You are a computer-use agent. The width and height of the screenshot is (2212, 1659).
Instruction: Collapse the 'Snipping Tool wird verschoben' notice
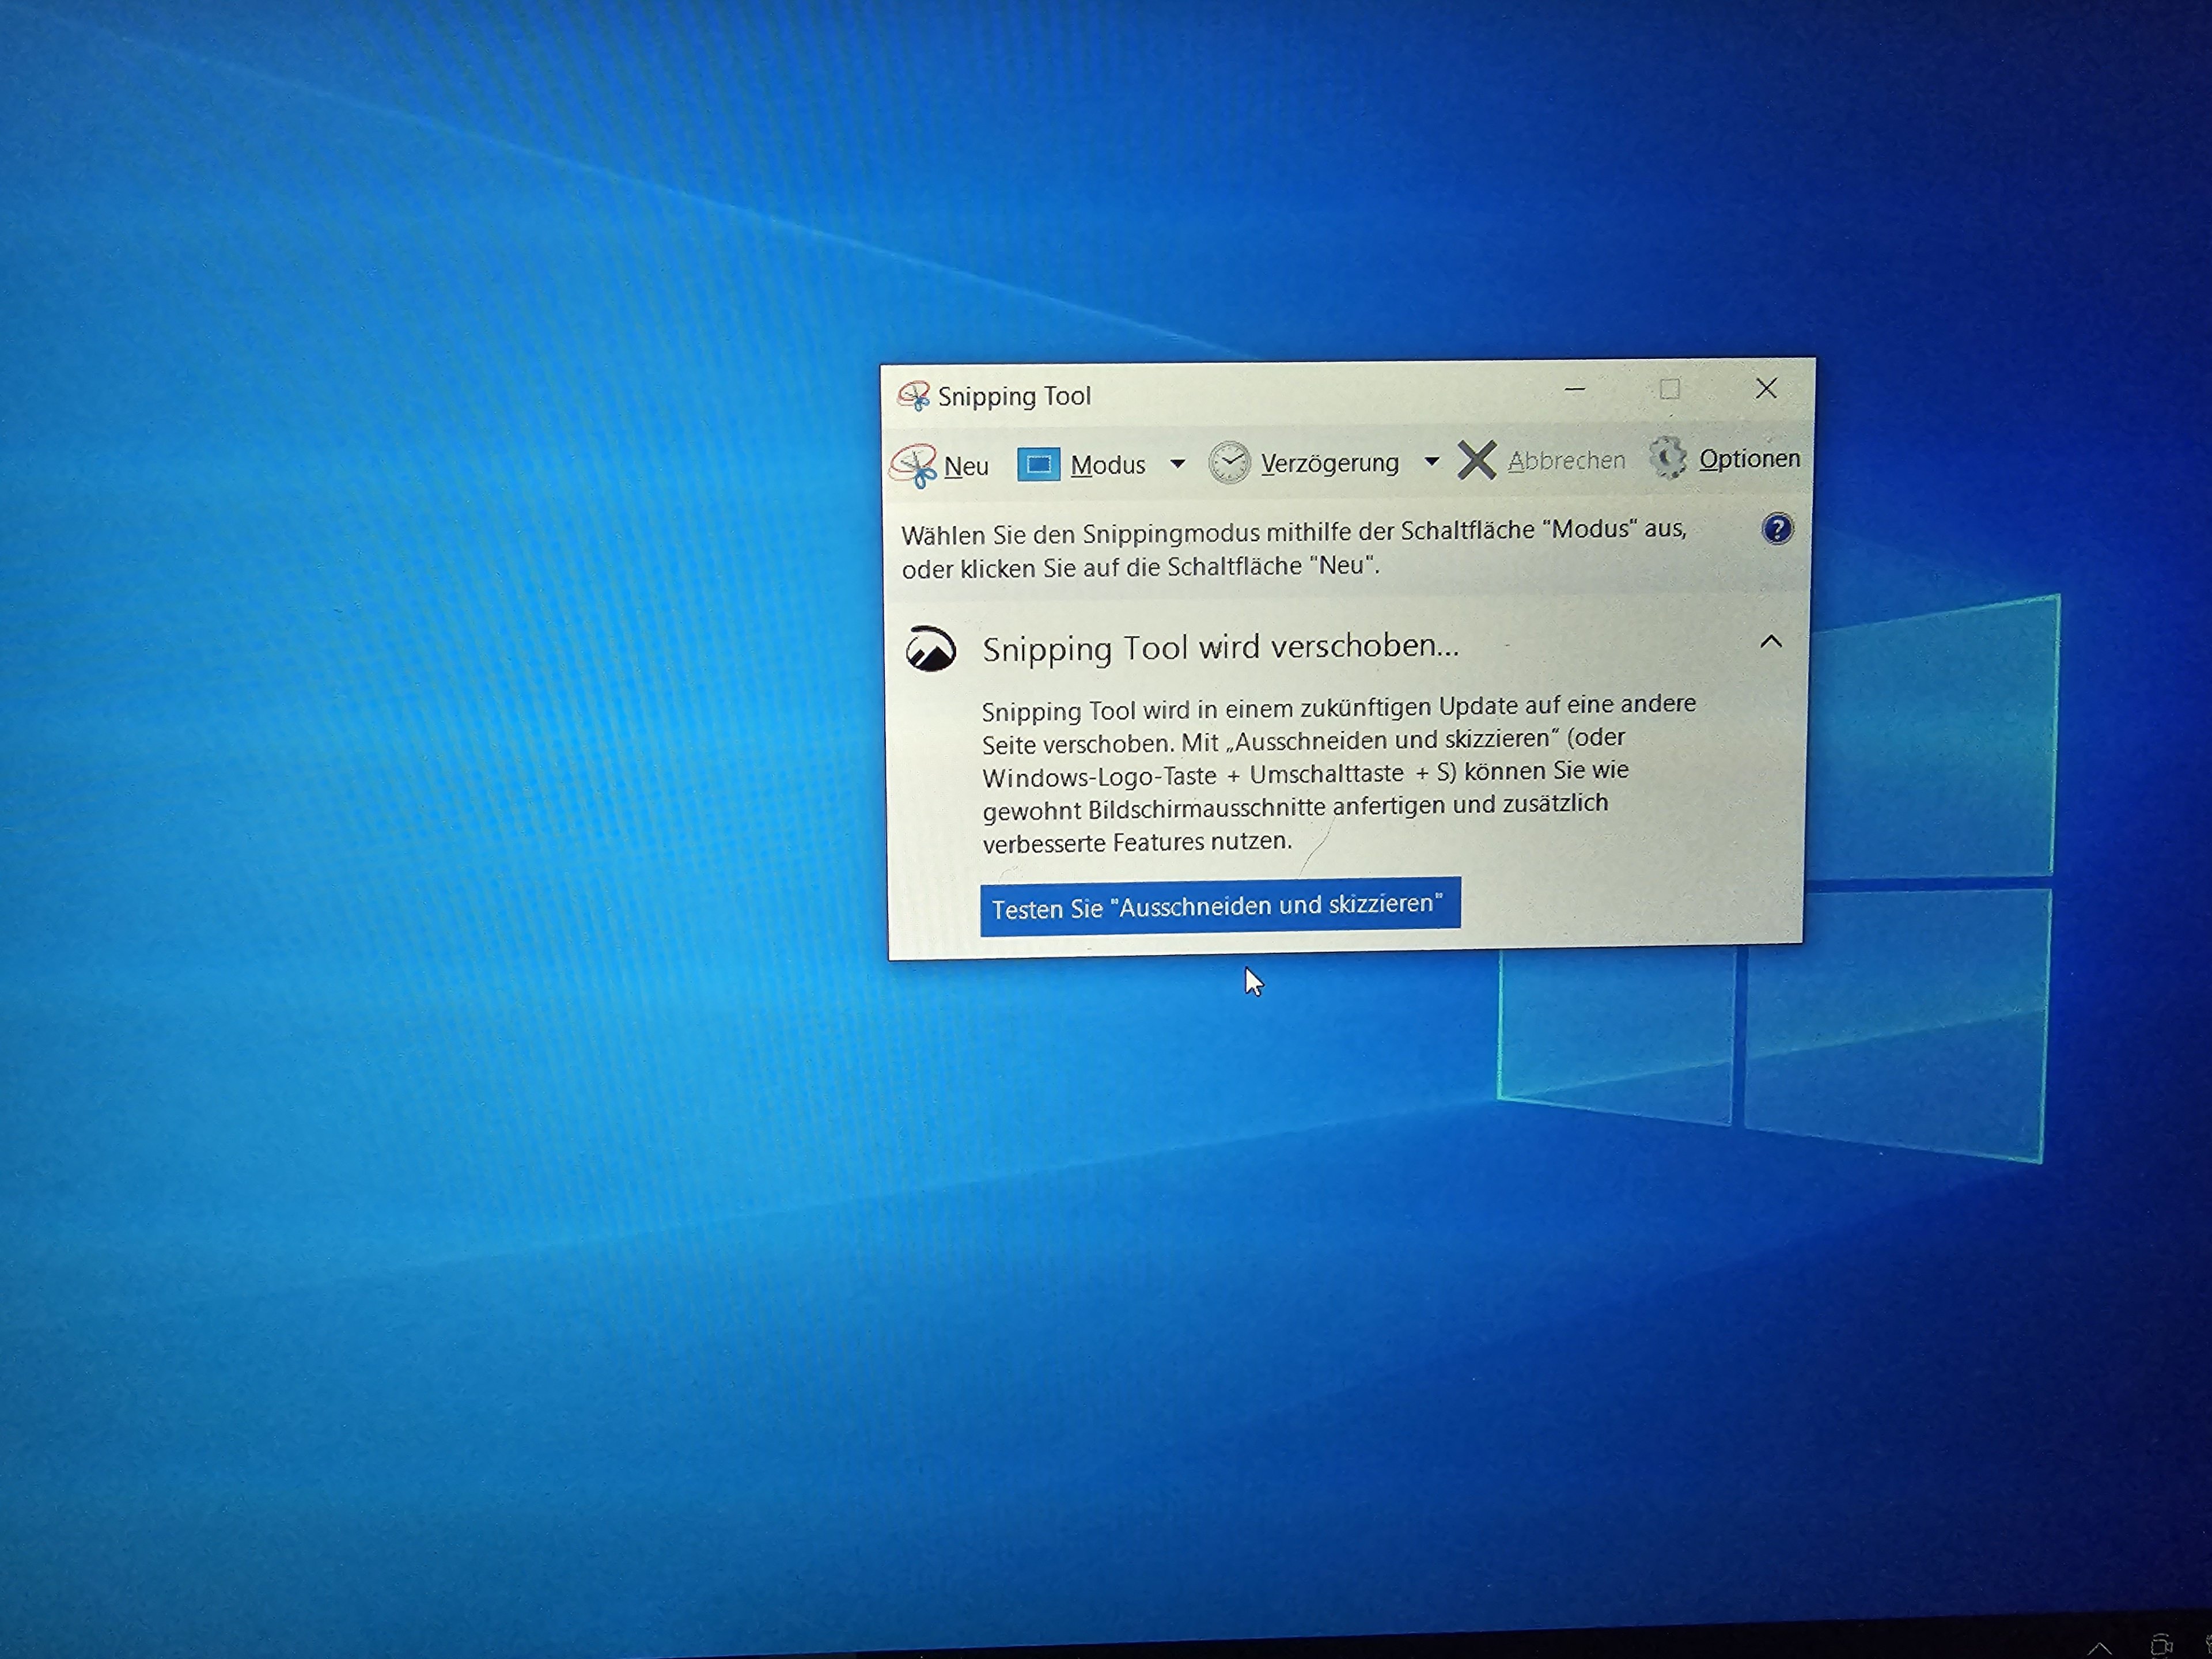(x=1771, y=642)
